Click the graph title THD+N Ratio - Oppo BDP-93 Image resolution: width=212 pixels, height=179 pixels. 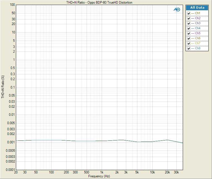pyautogui.click(x=99, y=3)
